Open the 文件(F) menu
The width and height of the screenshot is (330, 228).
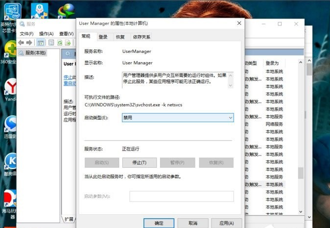[26, 34]
